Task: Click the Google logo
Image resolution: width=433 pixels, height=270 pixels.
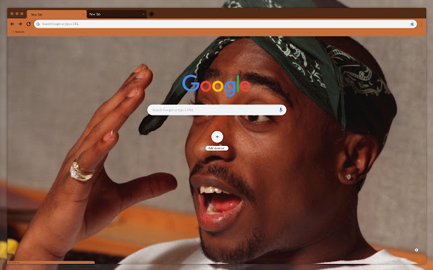Action: (x=216, y=86)
